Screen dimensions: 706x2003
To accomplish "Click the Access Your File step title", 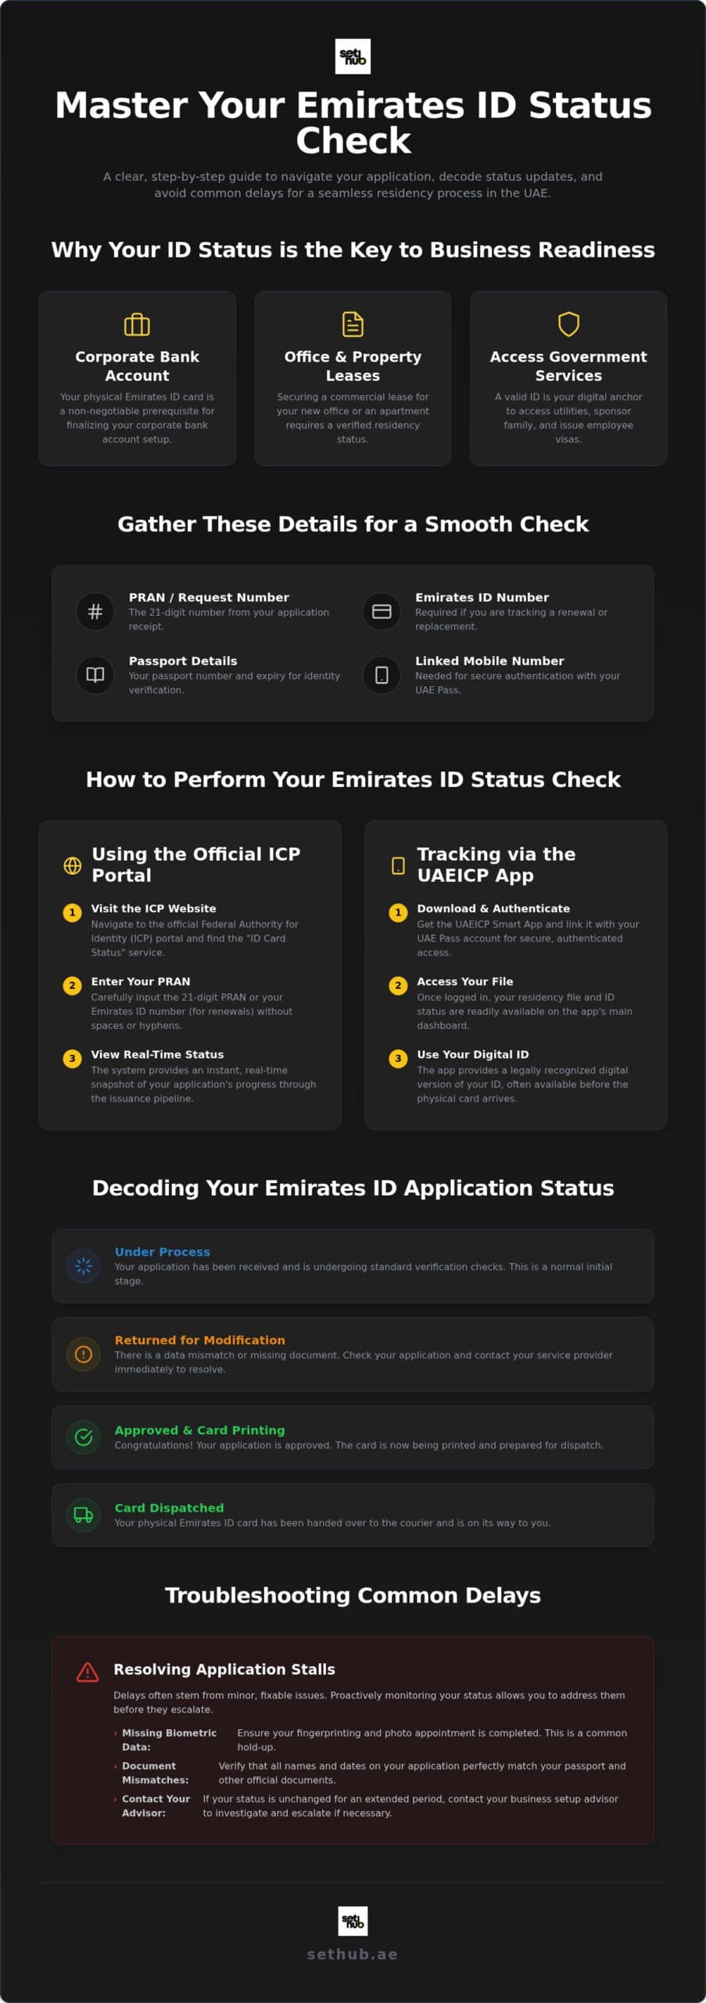I will coord(465,981).
